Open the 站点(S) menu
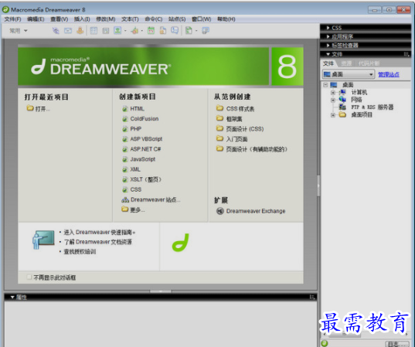The image size is (415, 347). point(177,19)
